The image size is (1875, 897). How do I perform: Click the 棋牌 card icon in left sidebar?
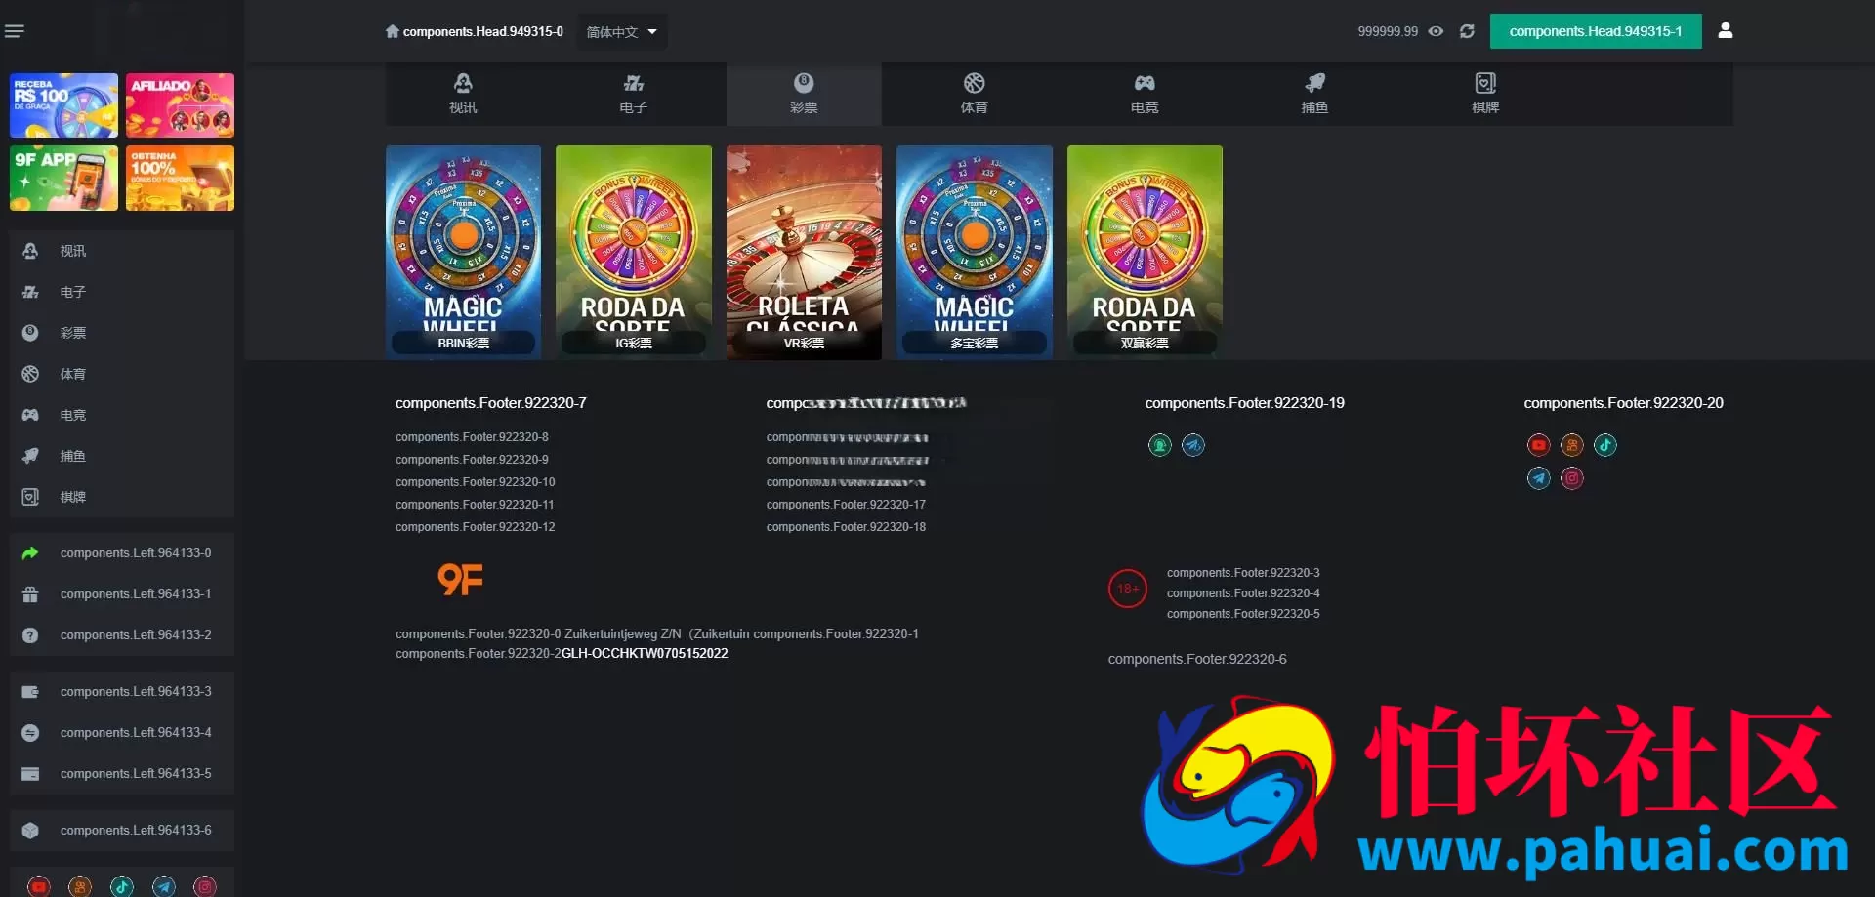click(30, 497)
